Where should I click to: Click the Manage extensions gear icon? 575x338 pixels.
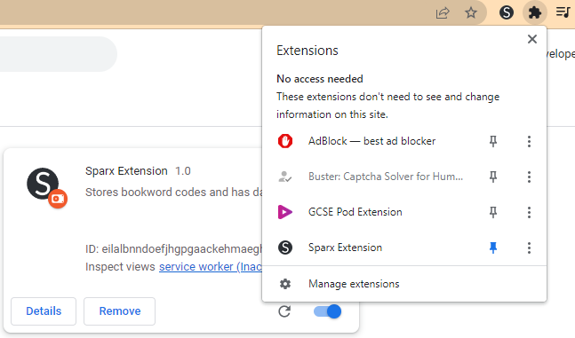285,284
